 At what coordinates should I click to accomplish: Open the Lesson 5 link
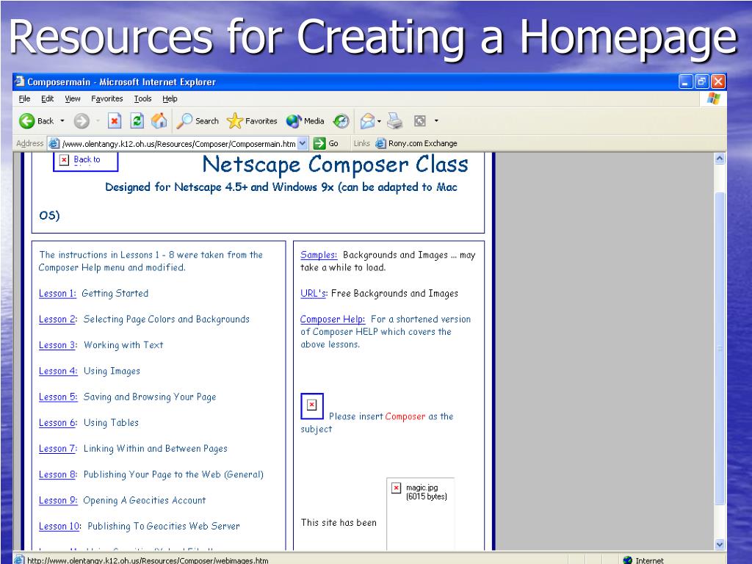click(x=58, y=397)
